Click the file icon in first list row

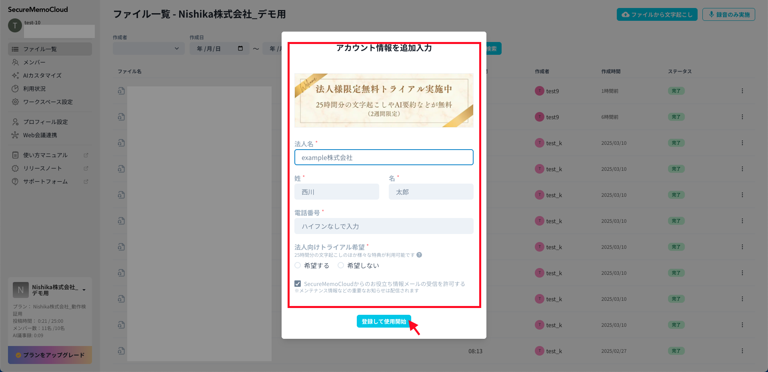coord(121,91)
